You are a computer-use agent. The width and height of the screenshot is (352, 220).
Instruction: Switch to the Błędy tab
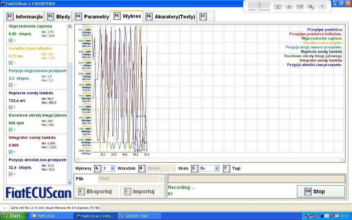[58, 17]
